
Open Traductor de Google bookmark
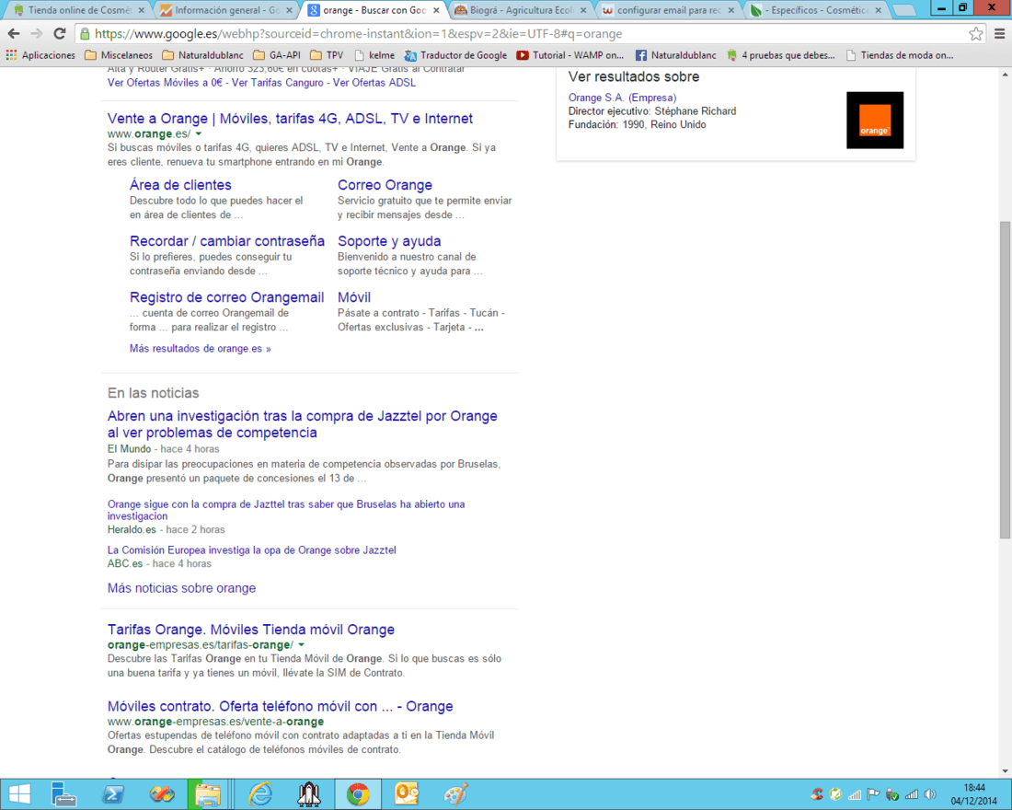(x=455, y=55)
